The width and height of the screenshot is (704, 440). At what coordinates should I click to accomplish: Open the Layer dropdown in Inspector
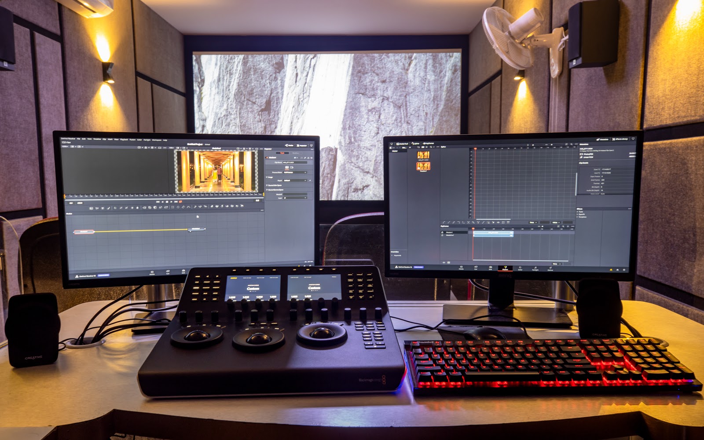coord(295,198)
